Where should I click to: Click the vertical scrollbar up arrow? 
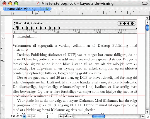[x=147, y=23]
